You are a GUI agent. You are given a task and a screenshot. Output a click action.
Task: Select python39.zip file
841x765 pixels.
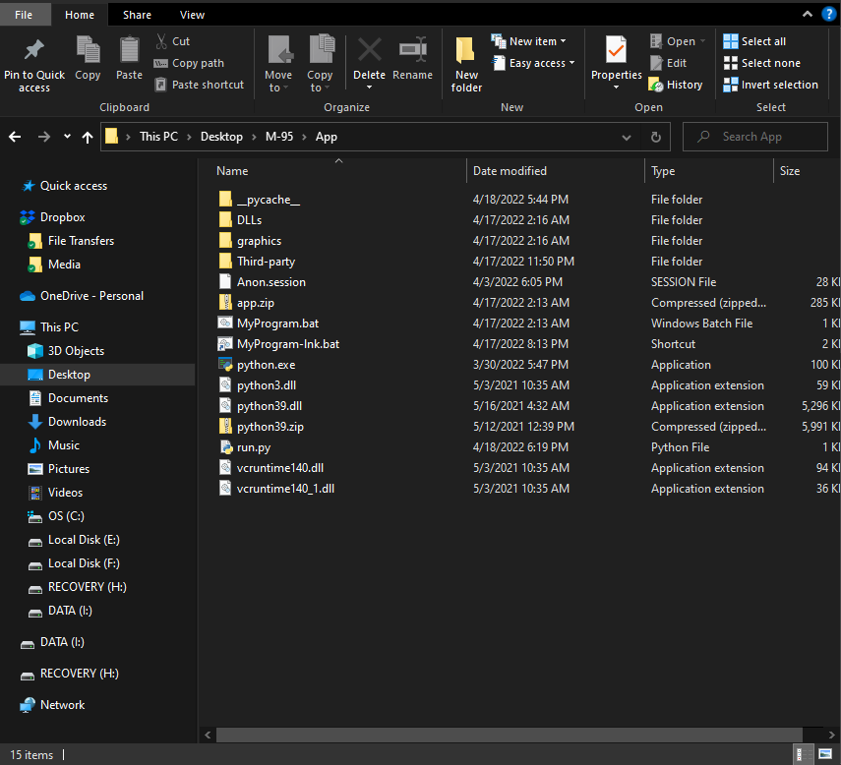270,427
